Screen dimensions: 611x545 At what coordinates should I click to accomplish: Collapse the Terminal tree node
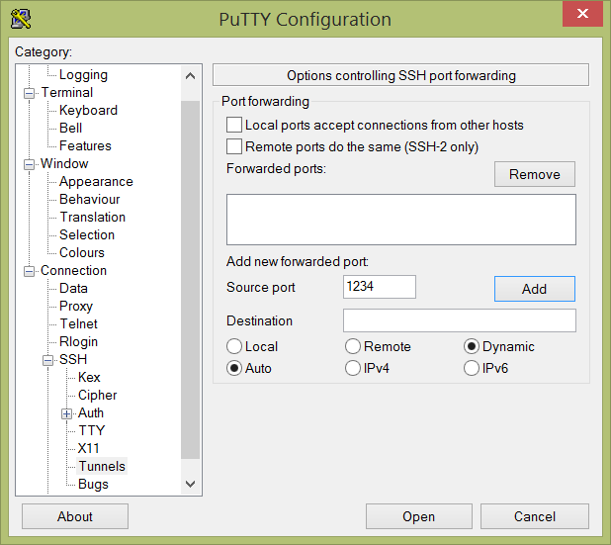click(x=30, y=94)
